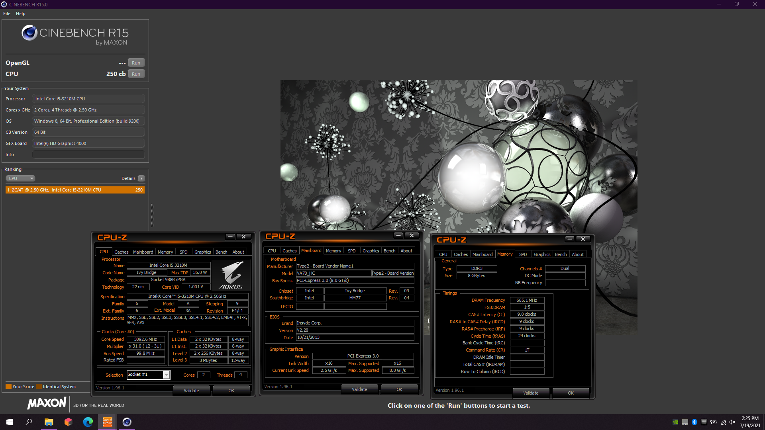
Task: Open the touchpad tray icon
Action: (685, 422)
